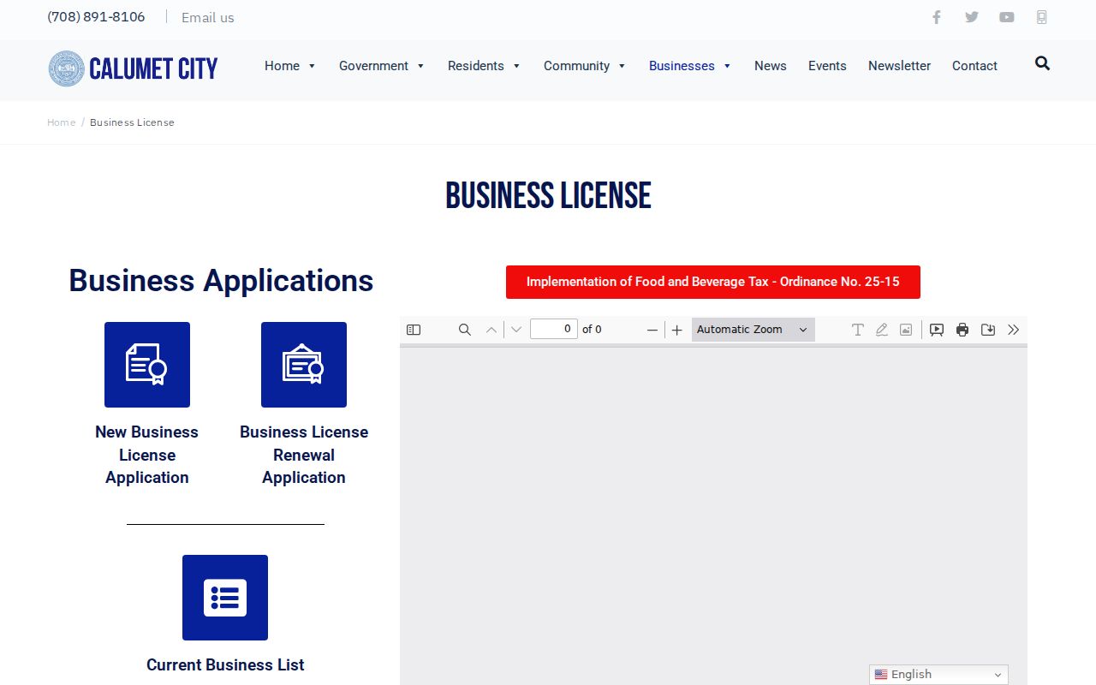
Task: Open the Automatic Zoom dropdown
Action: pyautogui.click(x=753, y=330)
